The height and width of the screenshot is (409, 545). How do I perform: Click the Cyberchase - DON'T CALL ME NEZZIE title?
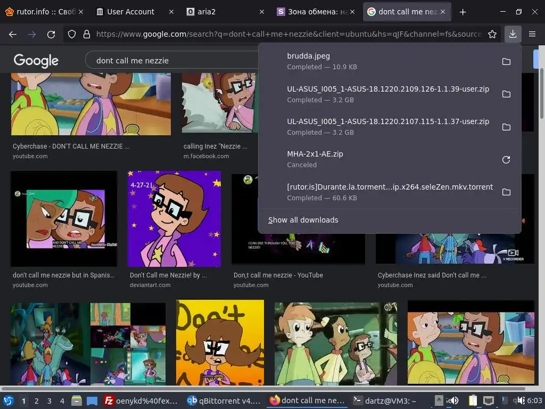71,146
